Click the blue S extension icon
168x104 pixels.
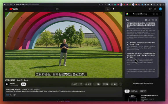[109, 5]
